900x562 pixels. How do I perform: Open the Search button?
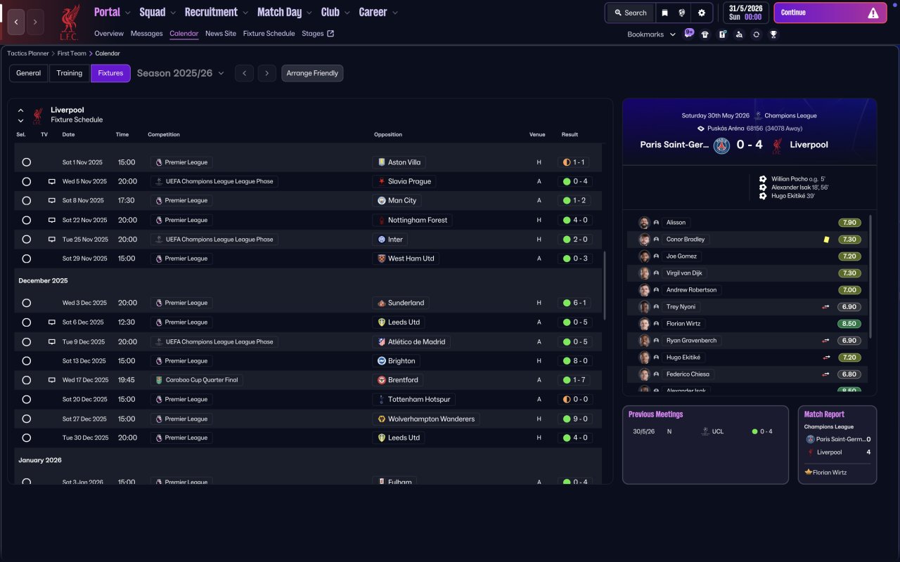click(630, 13)
